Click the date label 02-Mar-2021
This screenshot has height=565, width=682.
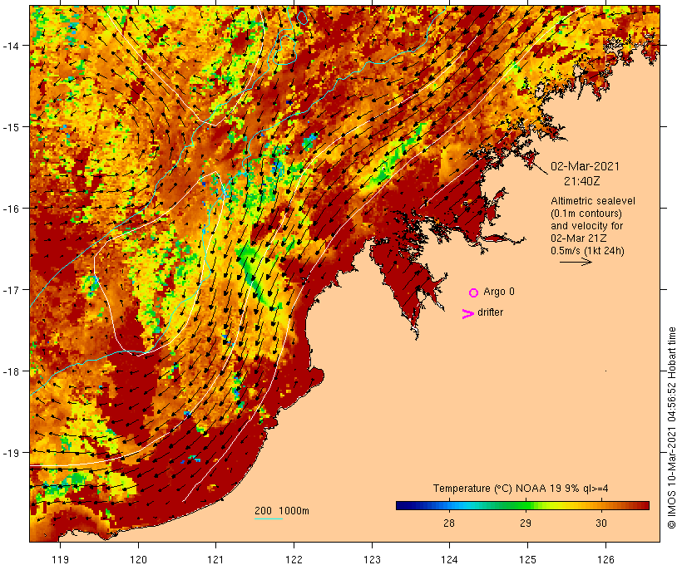pyautogui.click(x=585, y=166)
